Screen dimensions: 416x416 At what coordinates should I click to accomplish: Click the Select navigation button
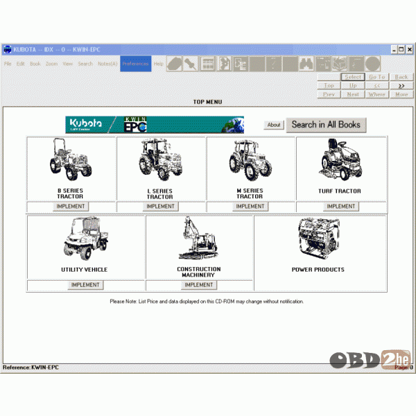(353, 77)
